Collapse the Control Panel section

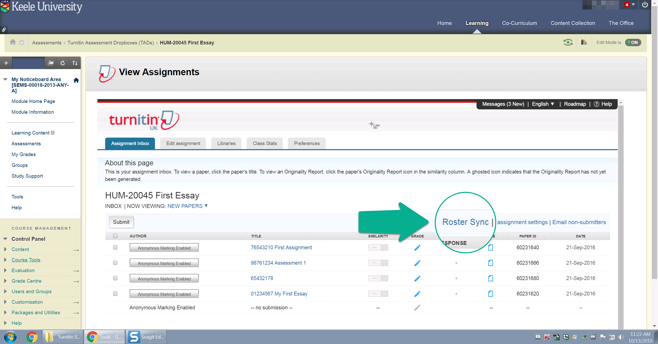[5, 239]
